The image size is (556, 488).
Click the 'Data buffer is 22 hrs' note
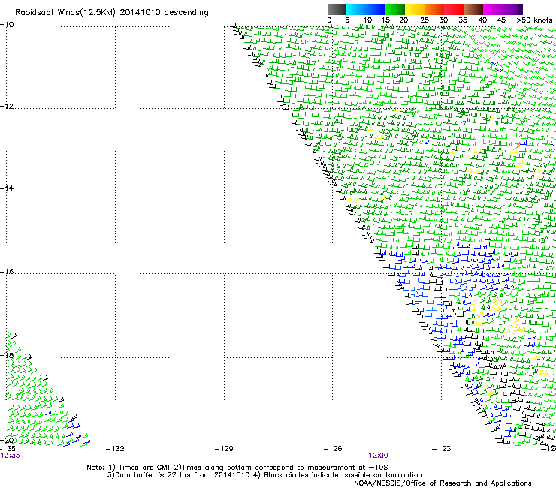179,475
